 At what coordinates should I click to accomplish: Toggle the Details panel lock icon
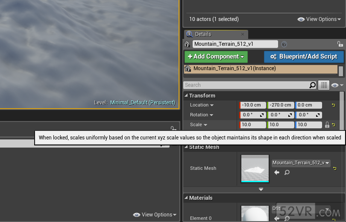[x=340, y=44]
